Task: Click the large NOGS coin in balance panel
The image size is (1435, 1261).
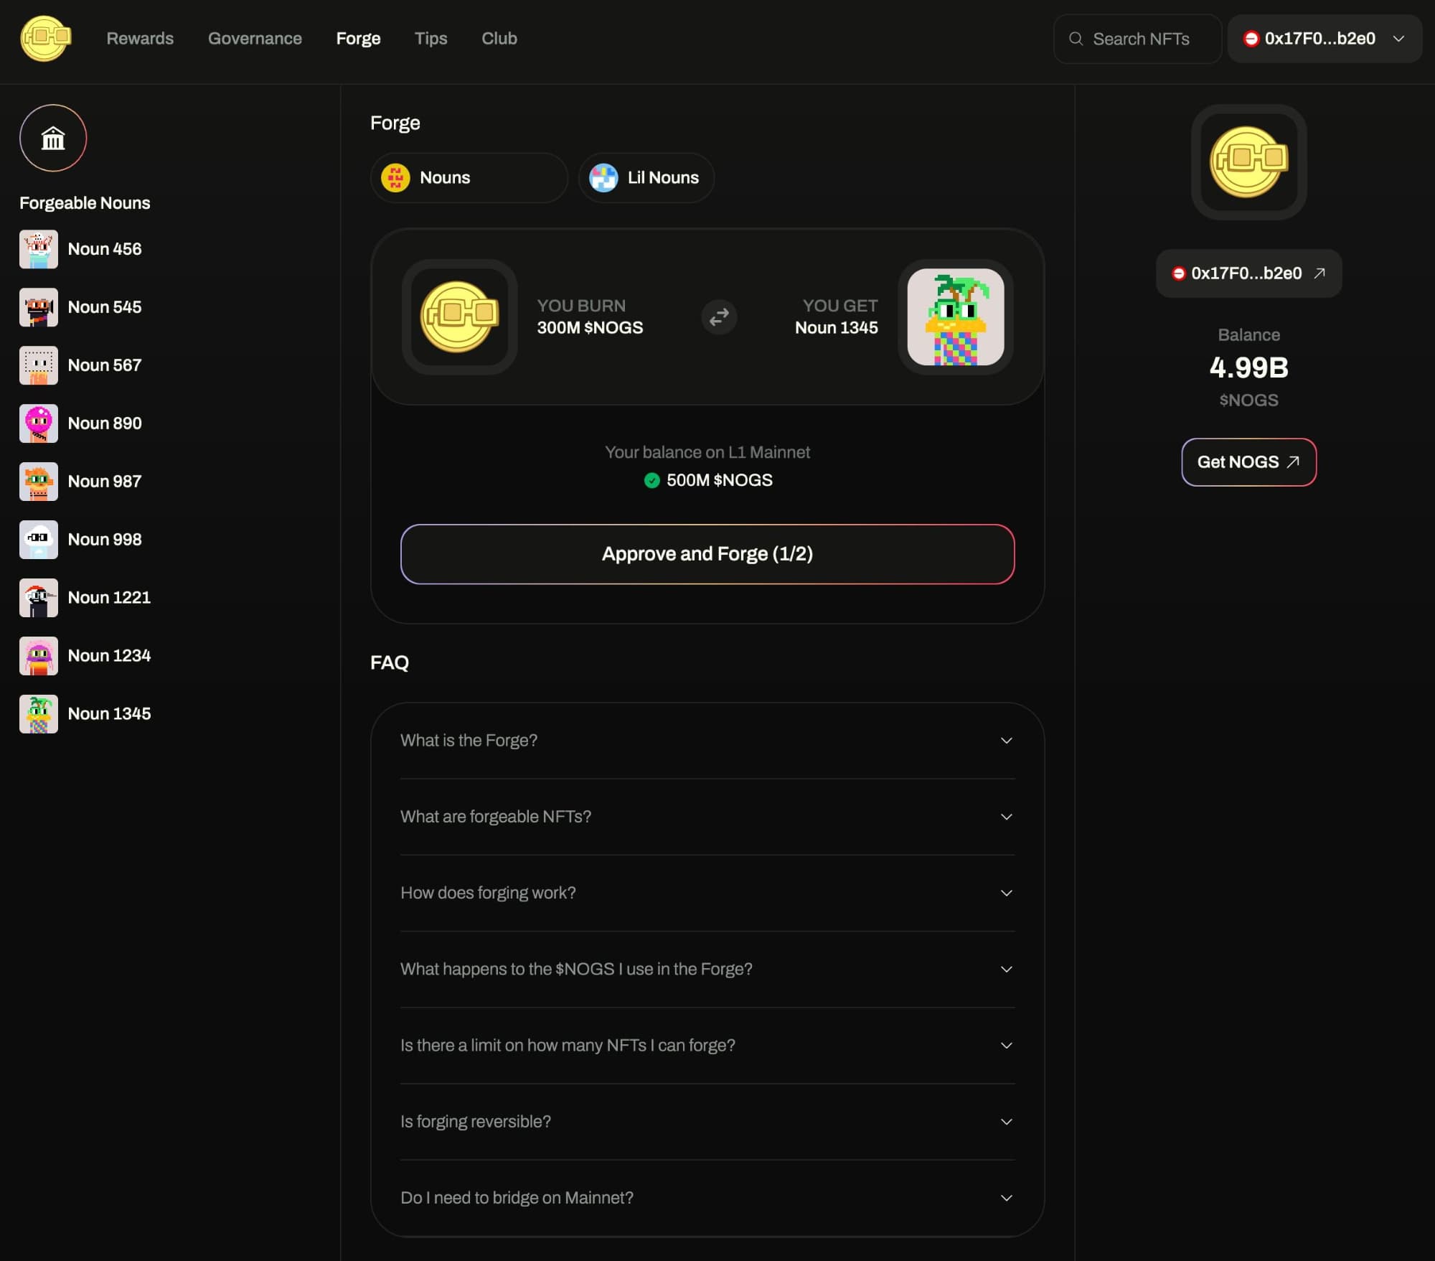Action: click(x=1248, y=162)
